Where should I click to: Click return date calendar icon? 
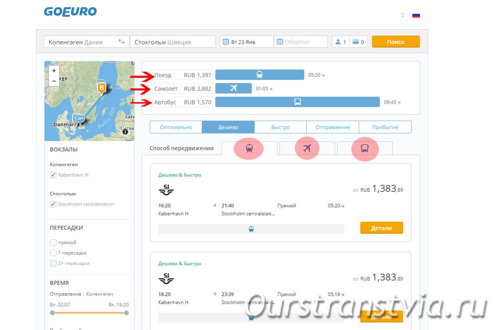[x=279, y=42]
